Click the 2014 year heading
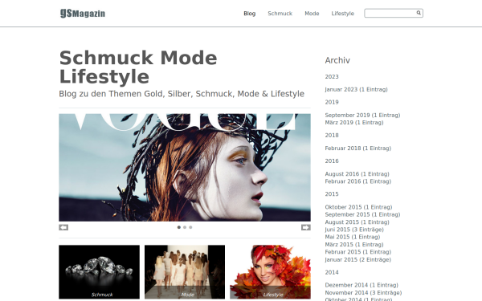482x301 pixels. 332,272
